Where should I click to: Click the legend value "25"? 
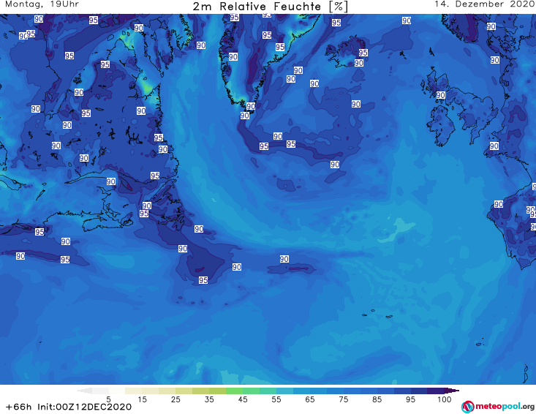pyautogui.click(x=175, y=399)
